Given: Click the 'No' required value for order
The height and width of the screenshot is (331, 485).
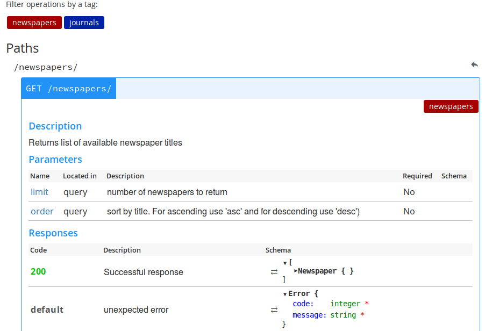Looking at the screenshot, I should pos(409,211).
